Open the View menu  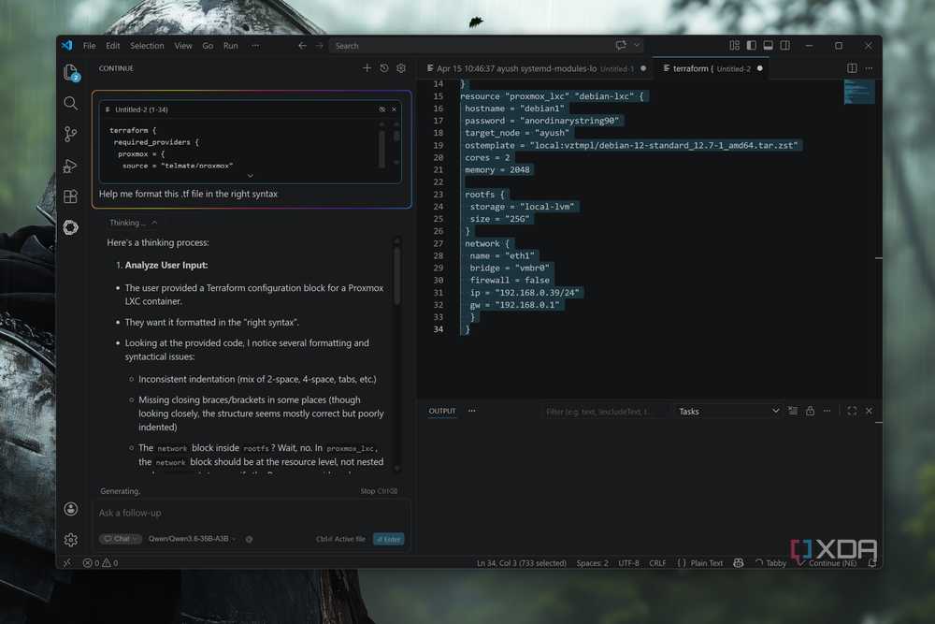(183, 45)
